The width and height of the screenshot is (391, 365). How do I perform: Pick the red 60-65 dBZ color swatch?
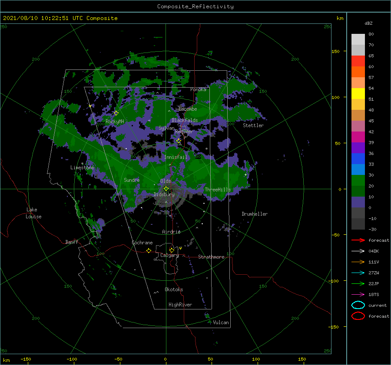358,61
